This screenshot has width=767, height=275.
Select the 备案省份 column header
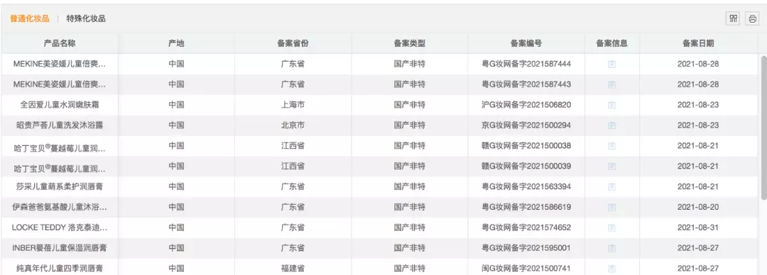coord(293,43)
